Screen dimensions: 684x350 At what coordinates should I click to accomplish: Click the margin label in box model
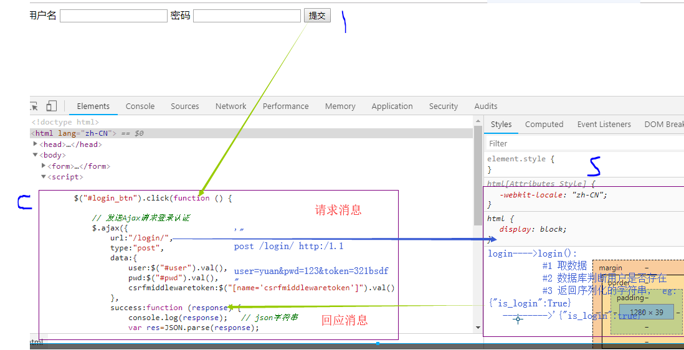coord(610,268)
